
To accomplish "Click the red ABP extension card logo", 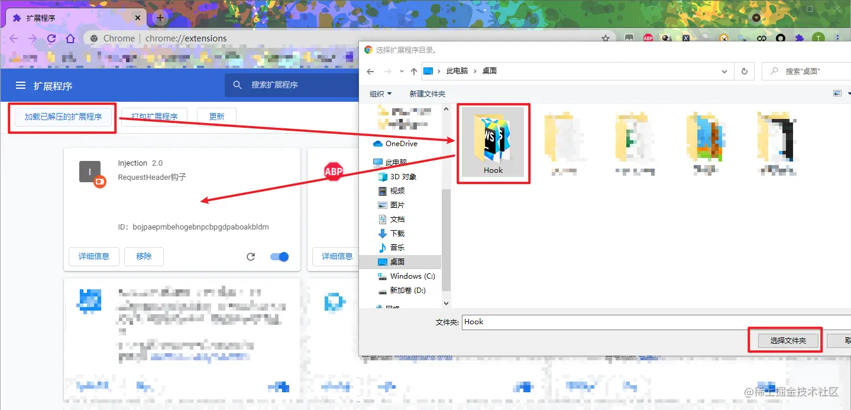I will coord(334,172).
